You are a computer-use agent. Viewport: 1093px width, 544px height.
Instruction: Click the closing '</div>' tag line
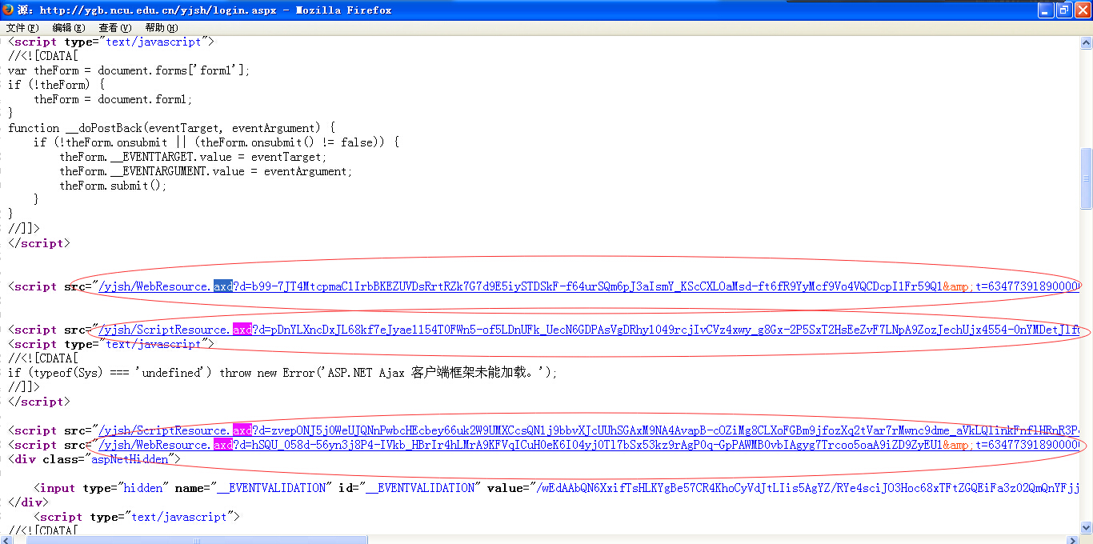(x=28, y=502)
